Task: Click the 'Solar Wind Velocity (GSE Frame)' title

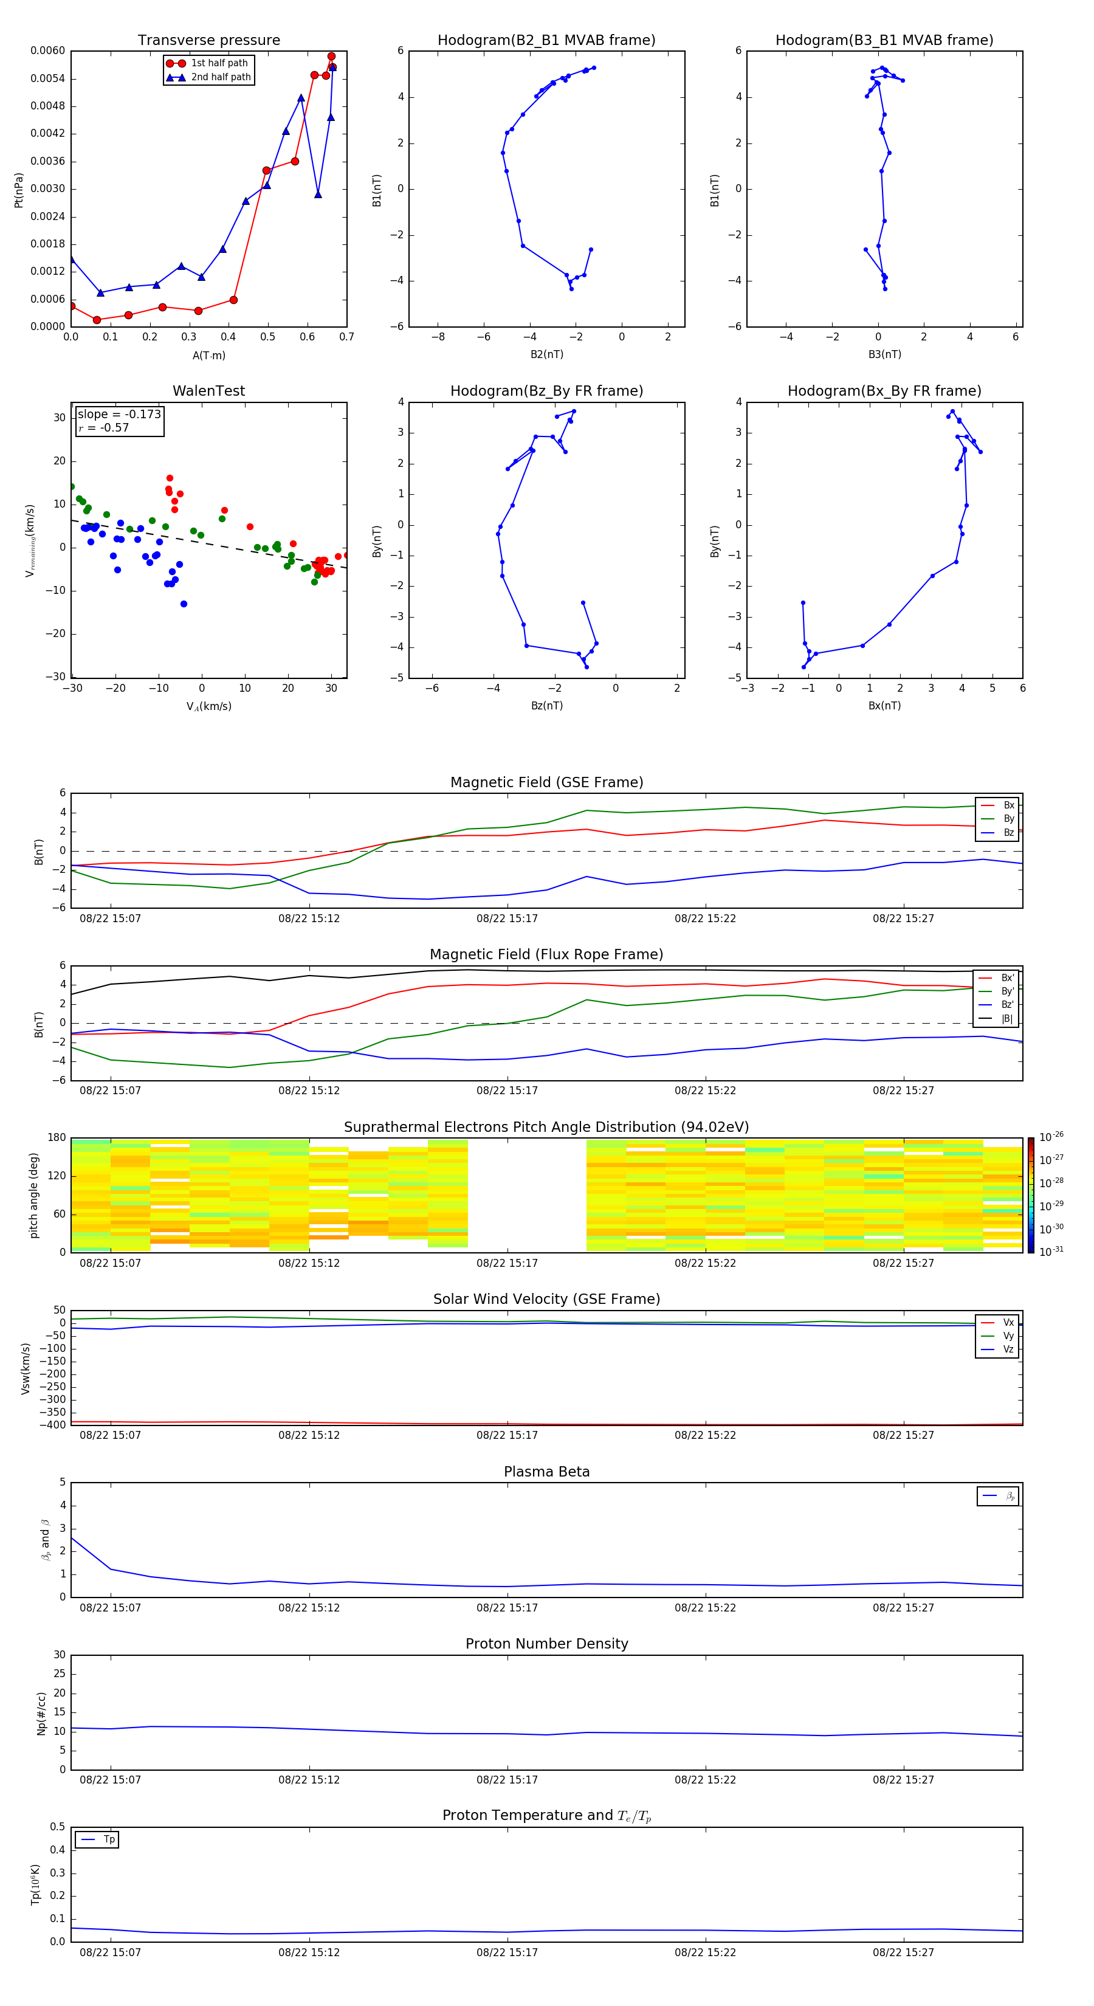Action: 546,1299
